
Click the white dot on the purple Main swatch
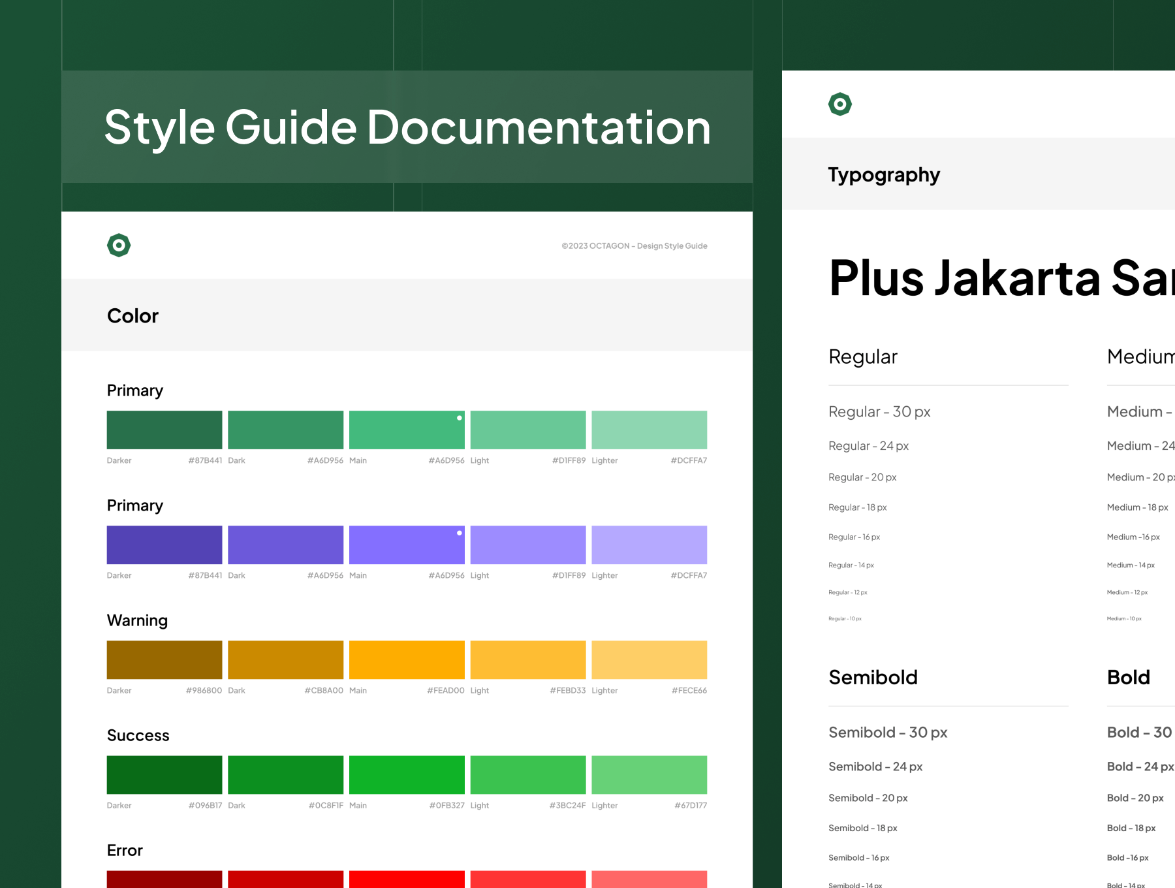[460, 533]
